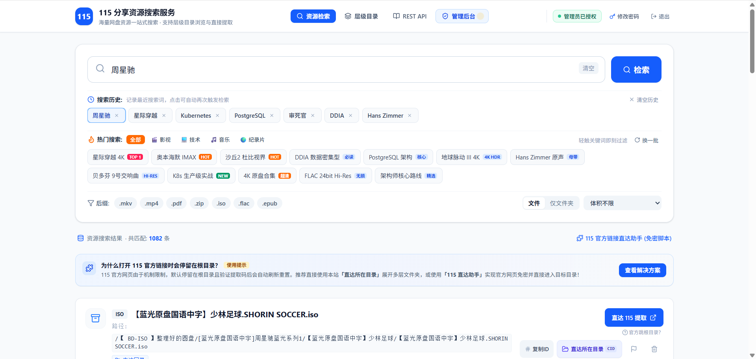Toggle .iso suffix filter
This screenshot has width=756, height=359.
[221, 203]
